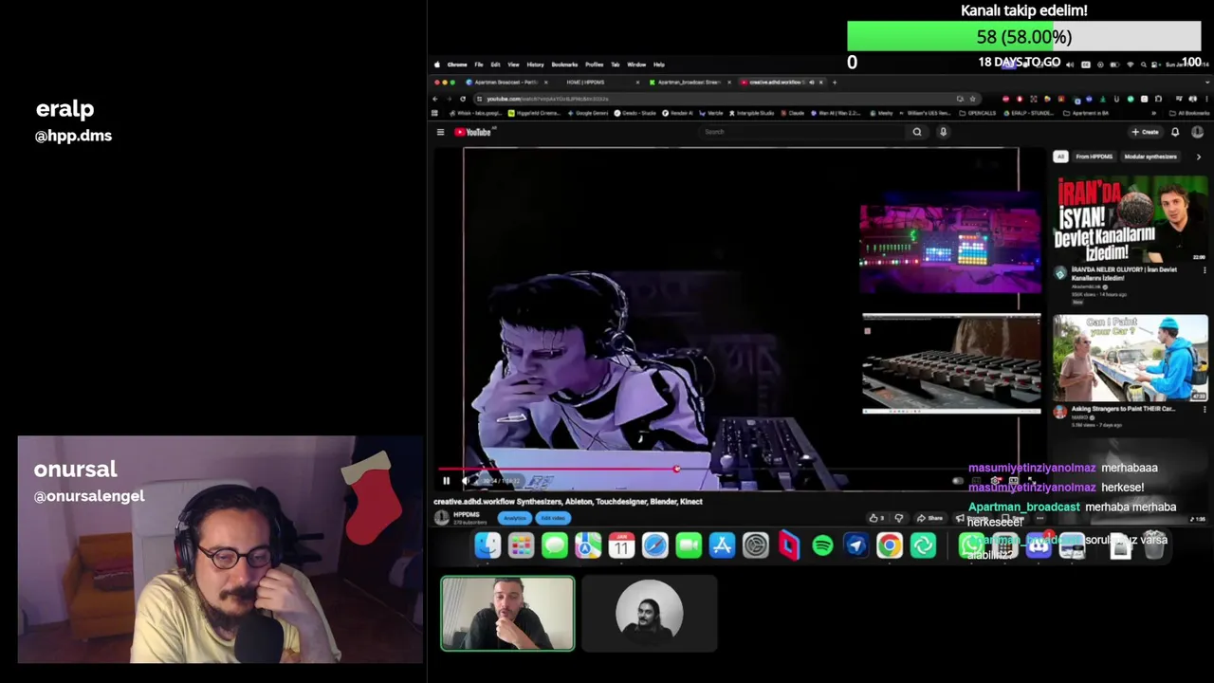
Task: Open the All Bookmarks folder
Action: click(1189, 113)
